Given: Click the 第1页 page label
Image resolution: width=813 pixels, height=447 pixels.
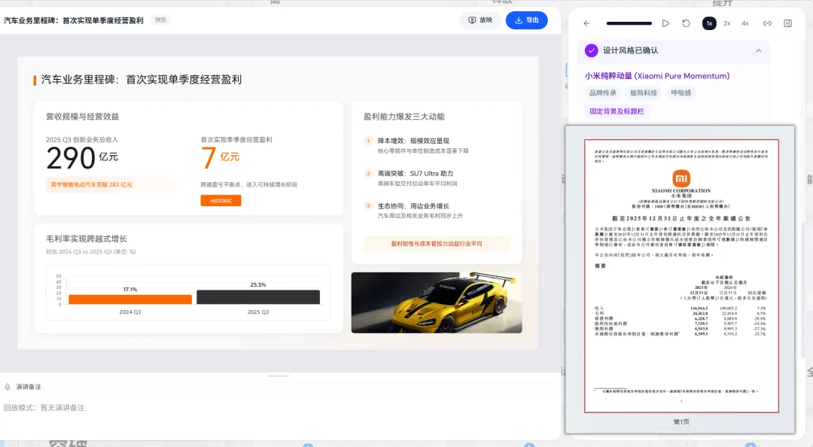Looking at the screenshot, I should coord(681,422).
